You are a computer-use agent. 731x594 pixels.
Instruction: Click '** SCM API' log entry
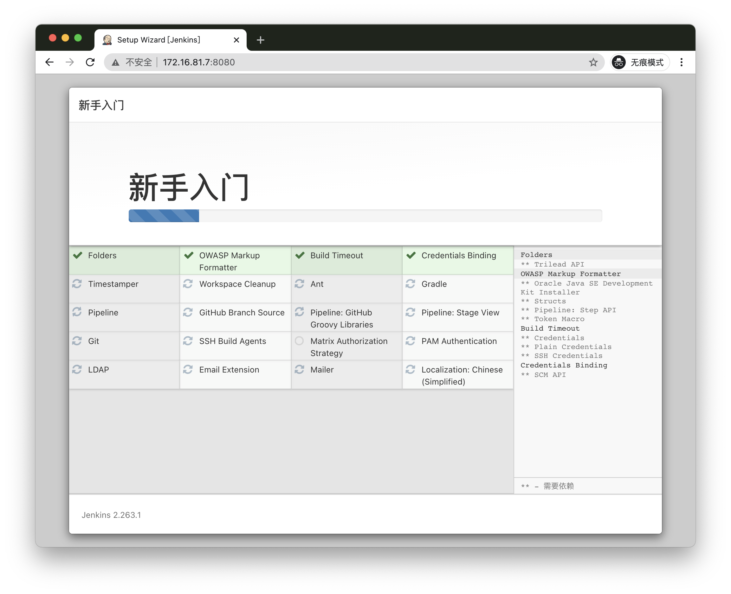tap(543, 375)
